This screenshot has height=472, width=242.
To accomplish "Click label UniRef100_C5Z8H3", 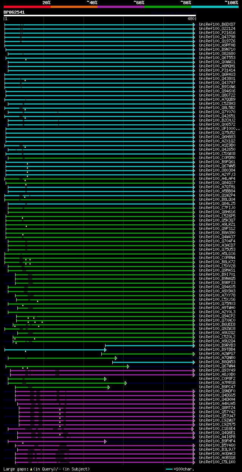I will point(218,103).
